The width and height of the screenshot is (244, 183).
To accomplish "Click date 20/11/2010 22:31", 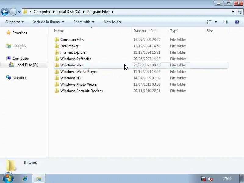I will click(147, 91).
